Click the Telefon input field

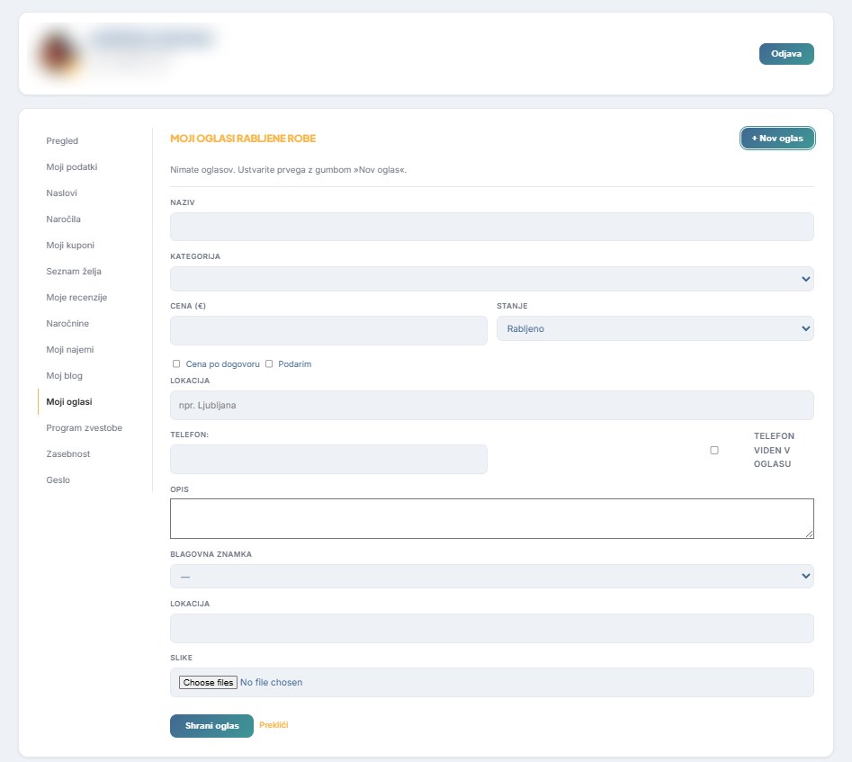point(328,459)
